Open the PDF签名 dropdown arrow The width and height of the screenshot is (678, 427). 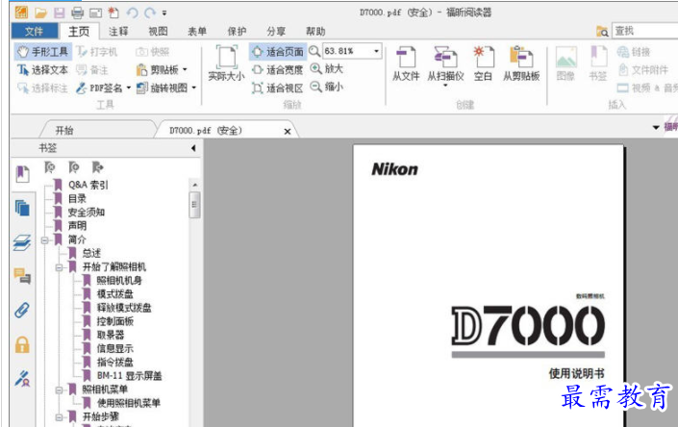pos(129,88)
